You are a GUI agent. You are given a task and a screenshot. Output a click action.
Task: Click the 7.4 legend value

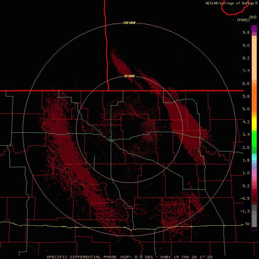(246, 71)
